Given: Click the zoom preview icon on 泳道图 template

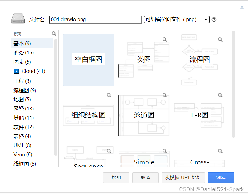Looking at the screenshot, I should point(164,95).
